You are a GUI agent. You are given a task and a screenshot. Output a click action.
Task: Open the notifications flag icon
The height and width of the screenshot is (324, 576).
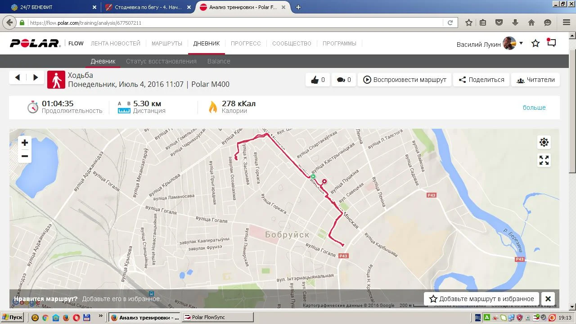click(551, 43)
